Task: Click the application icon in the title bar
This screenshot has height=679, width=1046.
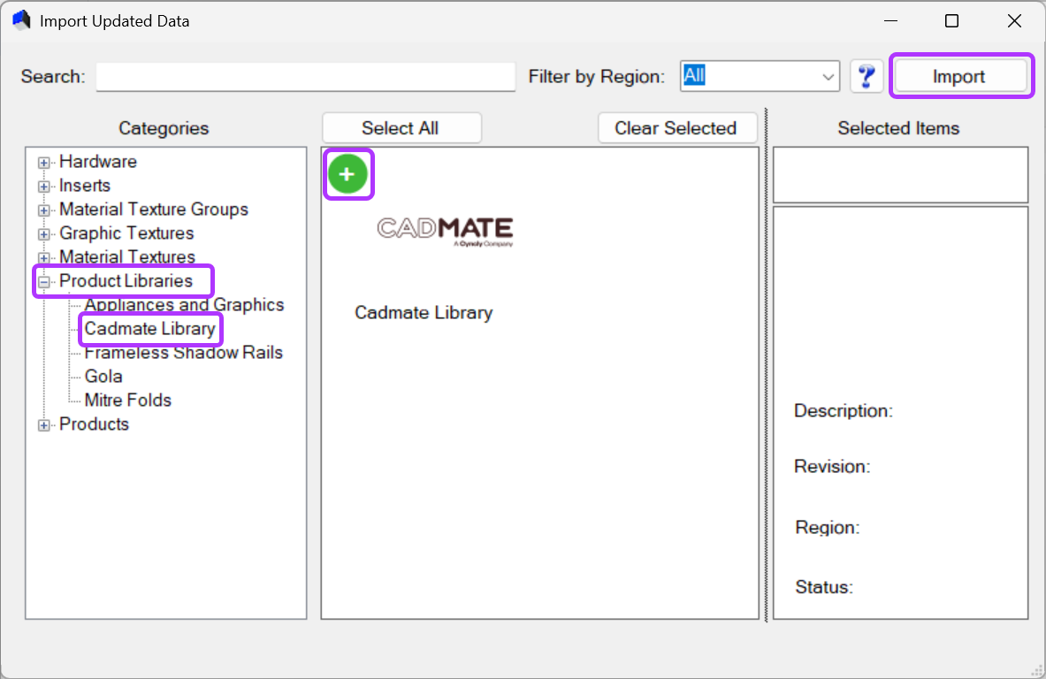Action: pyautogui.click(x=20, y=19)
